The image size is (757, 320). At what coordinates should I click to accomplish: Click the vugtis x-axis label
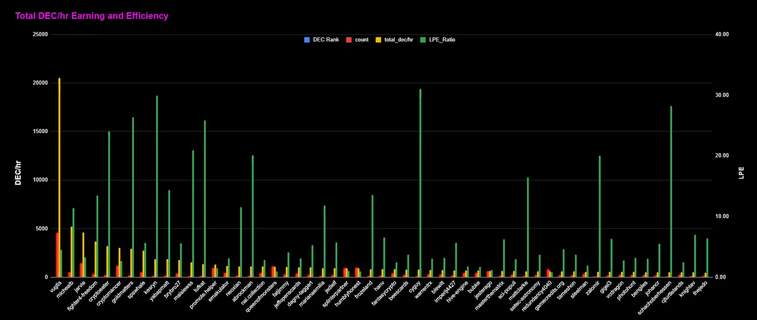point(56,287)
